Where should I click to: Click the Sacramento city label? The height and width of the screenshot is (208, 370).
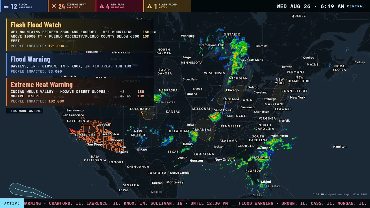(x=75, y=110)
